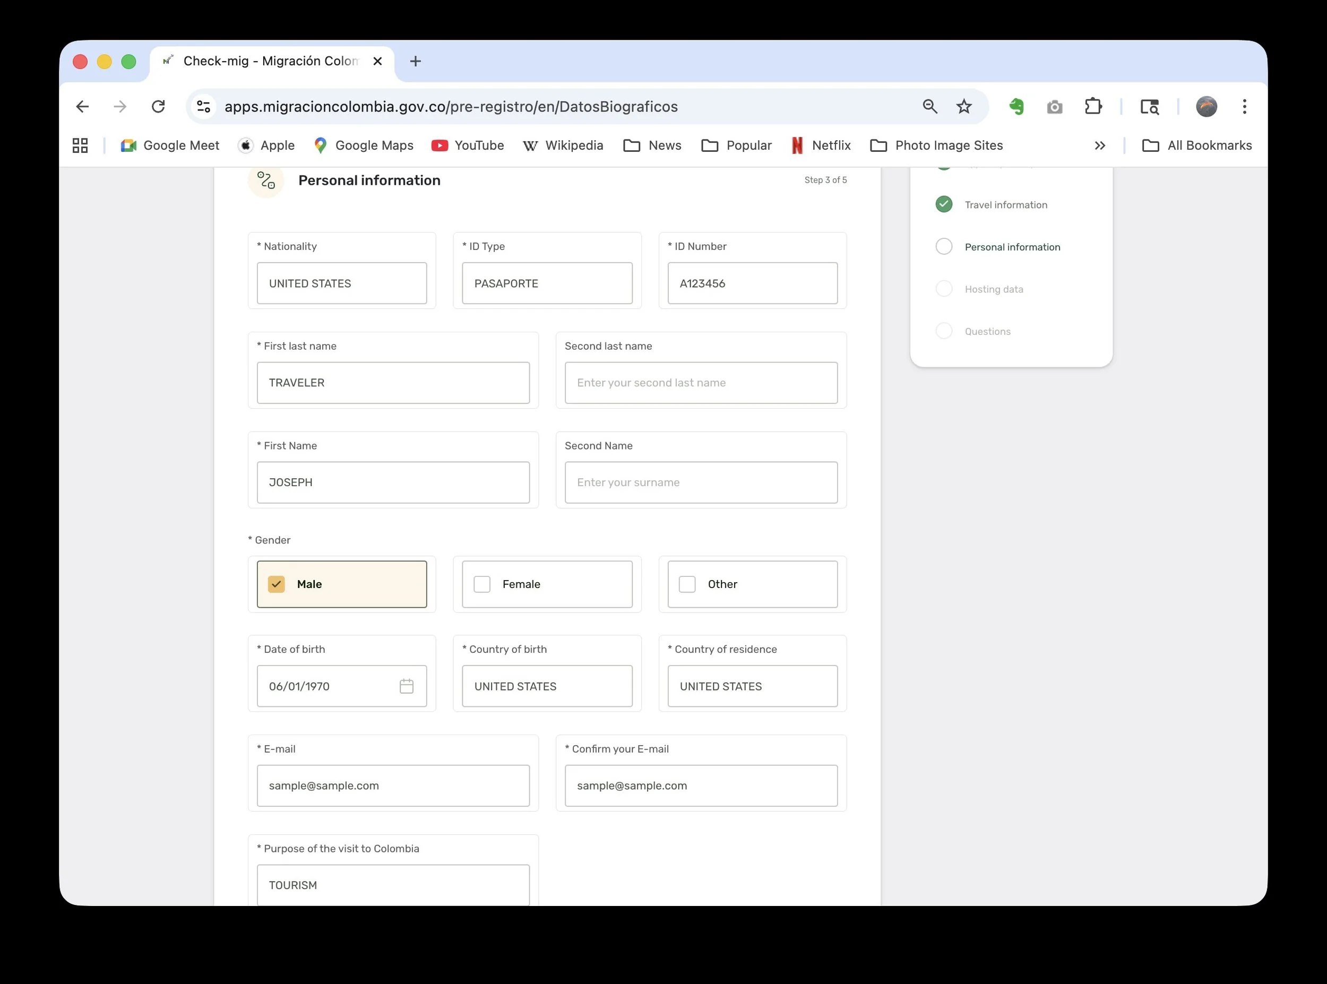Open calendar picker in Date of birth
This screenshot has height=984, width=1327.
click(406, 686)
